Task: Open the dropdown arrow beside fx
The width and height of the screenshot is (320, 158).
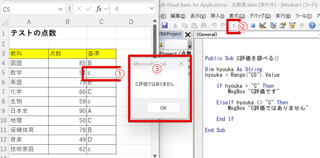Action: 106,9
